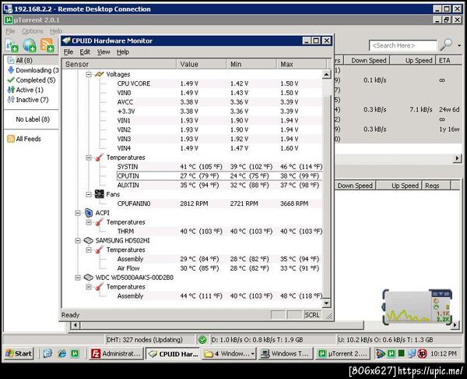
Task: Click the Fans icon in sensor tree
Action: [99, 194]
